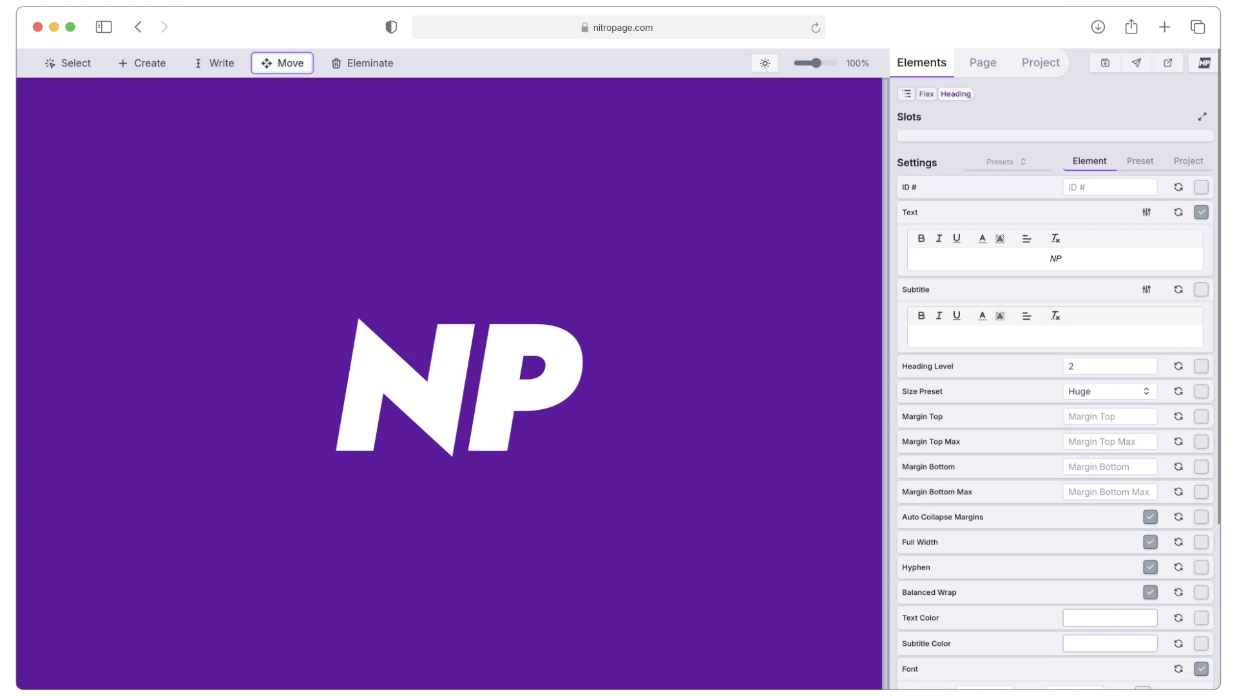Click the reset icon next to Size Preset
This screenshot has width=1237, height=696.
click(1178, 391)
